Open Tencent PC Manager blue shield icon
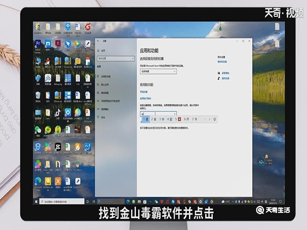 pyautogui.click(x=38, y=148)
